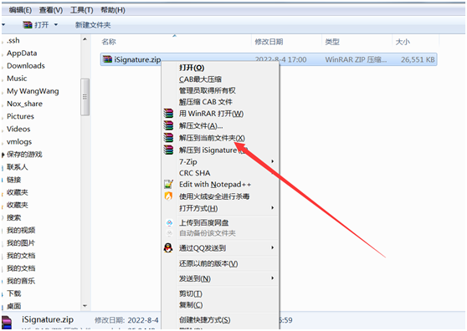This screenshot has width=467, height=331.
Task: Open the 查看(V) menu
Action: [x=51, y=10]
